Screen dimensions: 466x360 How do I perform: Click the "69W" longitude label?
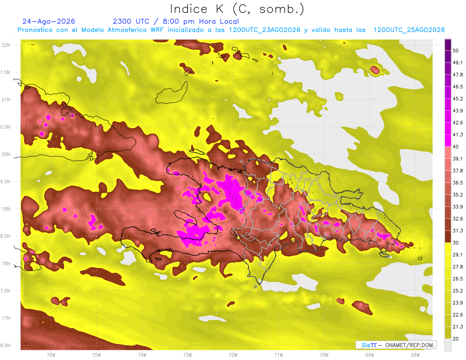click(370, 355)
